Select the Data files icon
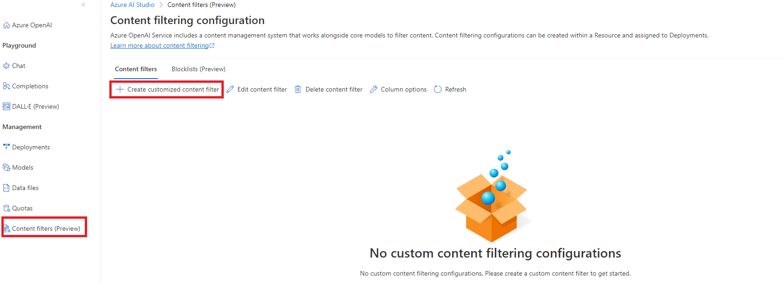782x283 pixels. [6, 188]
